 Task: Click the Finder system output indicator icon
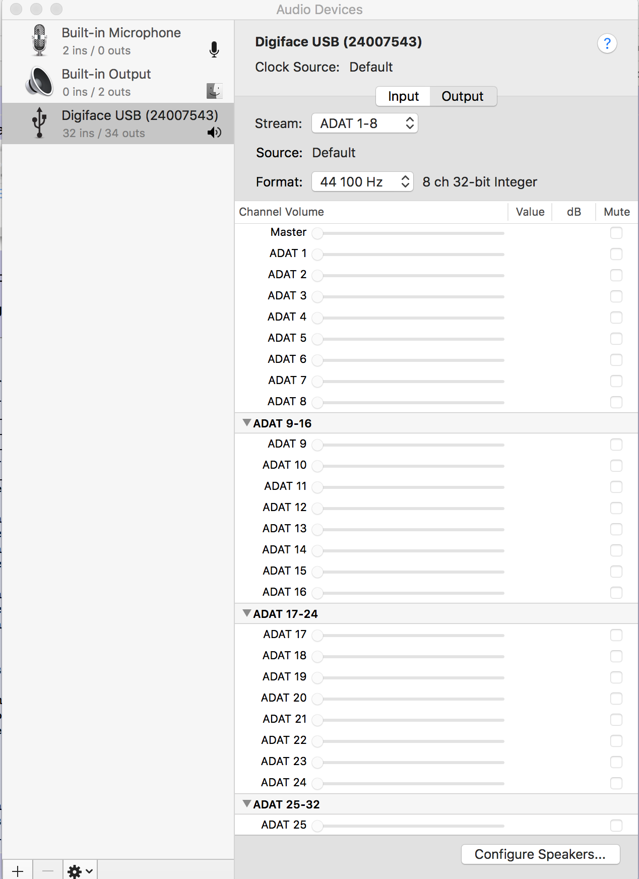pyautogui.click(x=215, y=91)
